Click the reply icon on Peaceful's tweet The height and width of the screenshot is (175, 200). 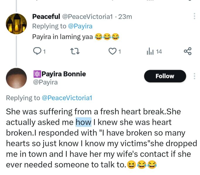[37, 52]
